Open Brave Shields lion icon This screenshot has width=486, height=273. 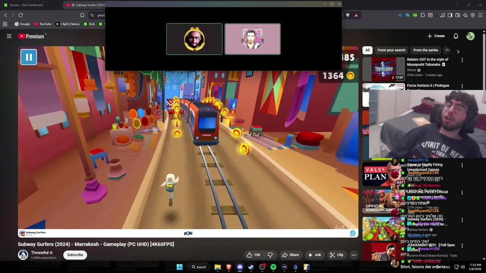coord(348,15)
